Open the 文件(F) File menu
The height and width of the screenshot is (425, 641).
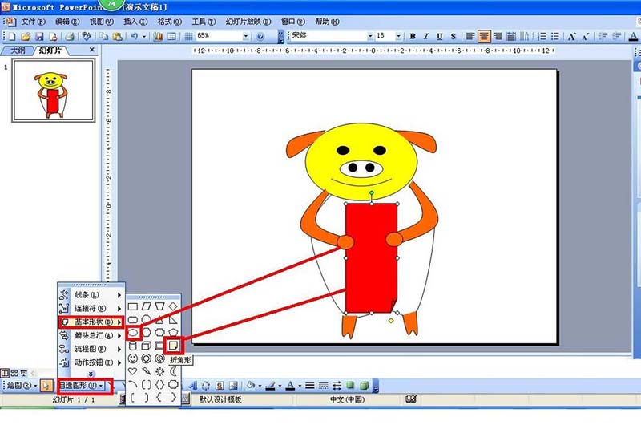click(x=33, y=22)
